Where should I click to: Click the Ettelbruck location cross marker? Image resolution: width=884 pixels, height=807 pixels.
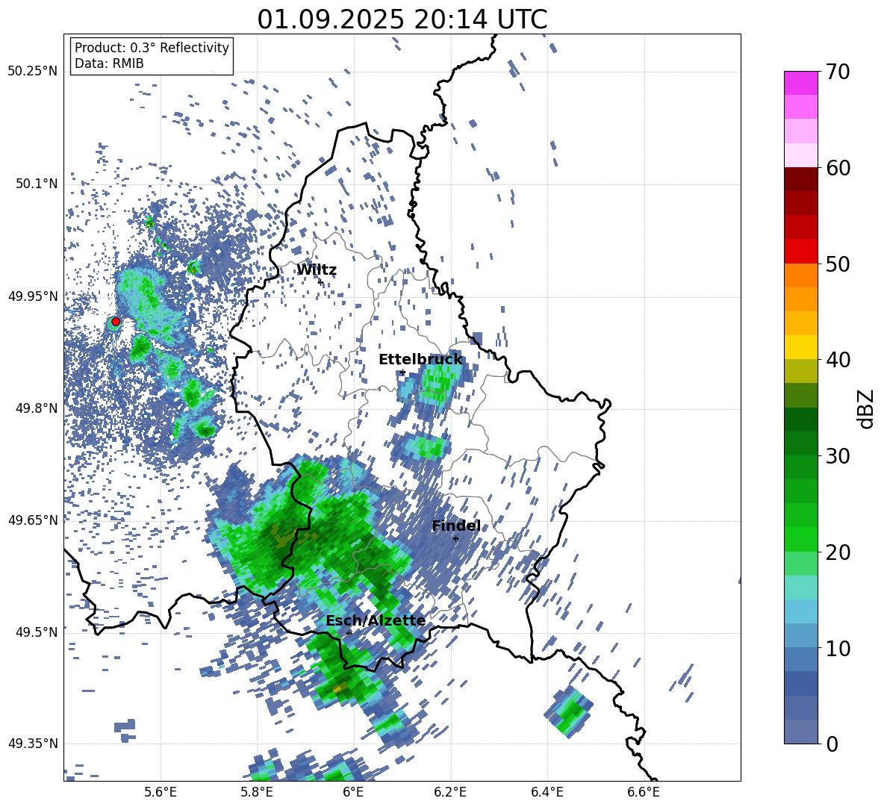pos(402,372)
